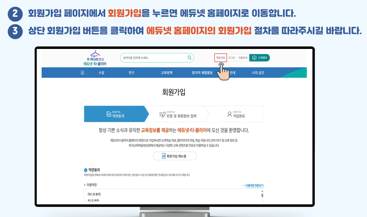Click the STEP 01 checkmark icon
This screenshot has height=217, width=367.
pyautogui.click(x=109, y=114)
